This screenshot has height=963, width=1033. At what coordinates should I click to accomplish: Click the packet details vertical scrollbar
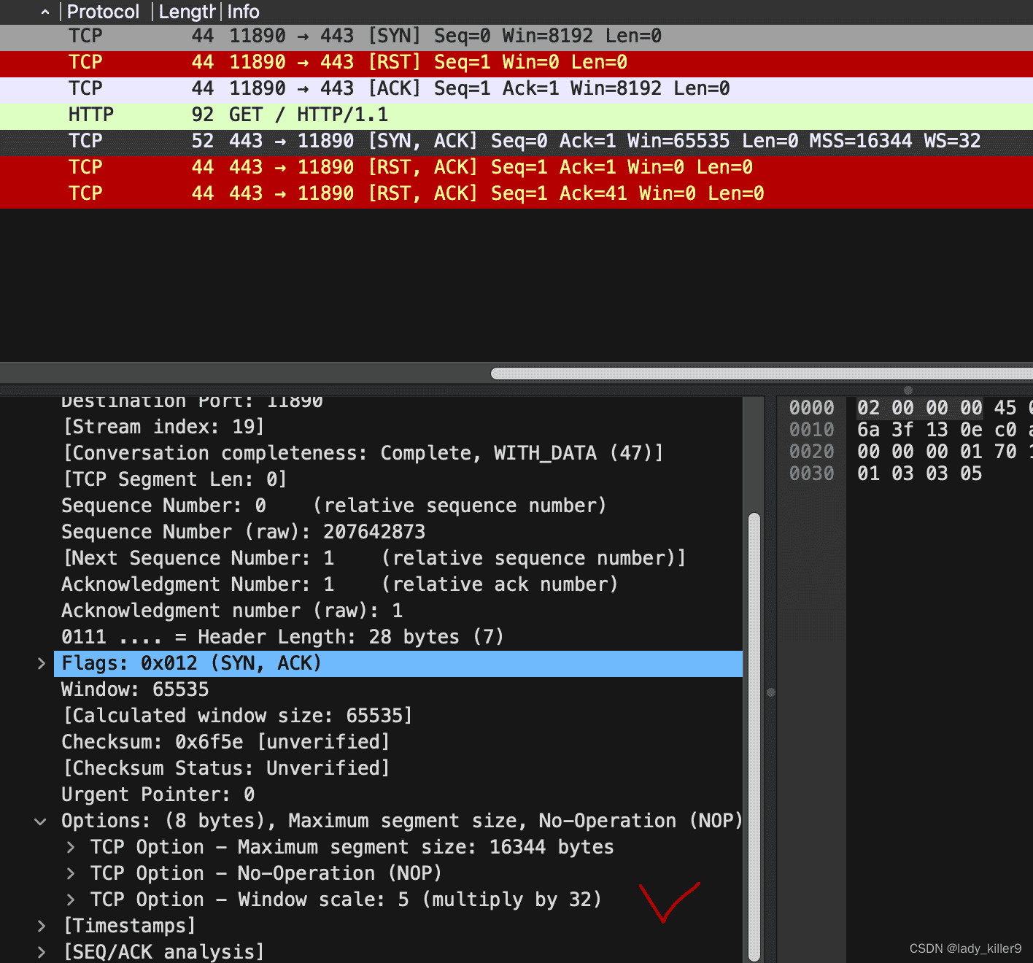tap(754, 730)
